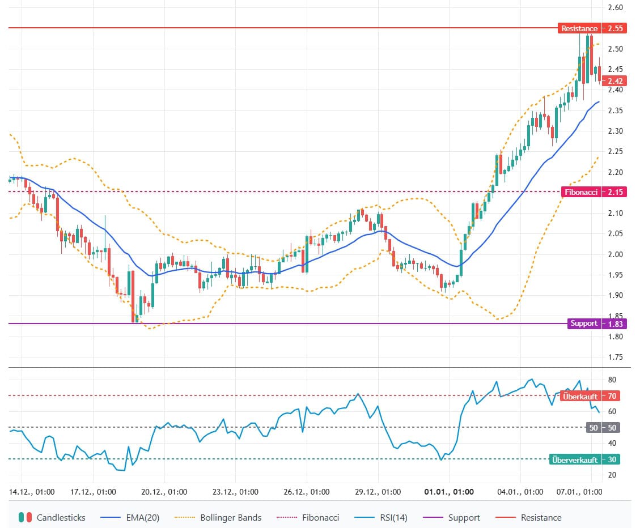Screen dimensions: 640x528
Task: Click the 14.12., 01:00 date marker
Action: [x=32, y=492]
